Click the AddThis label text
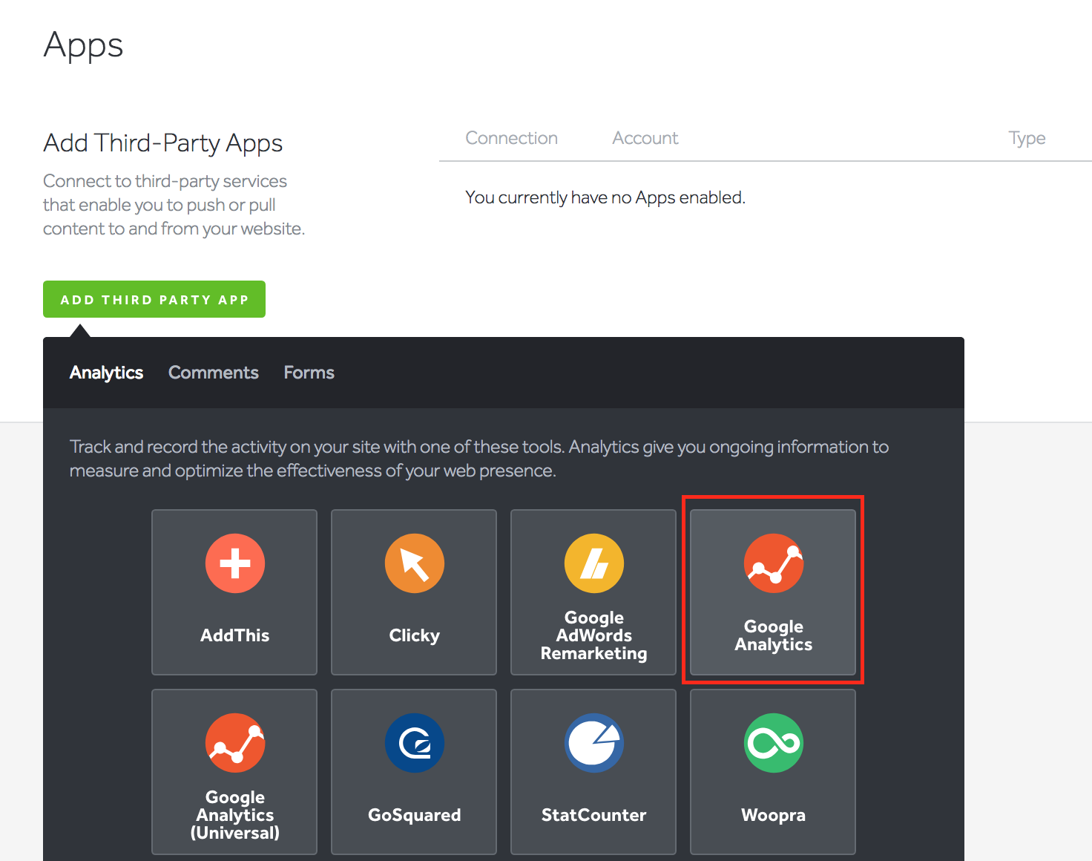Screen dimensions: 1092x861 235,635
